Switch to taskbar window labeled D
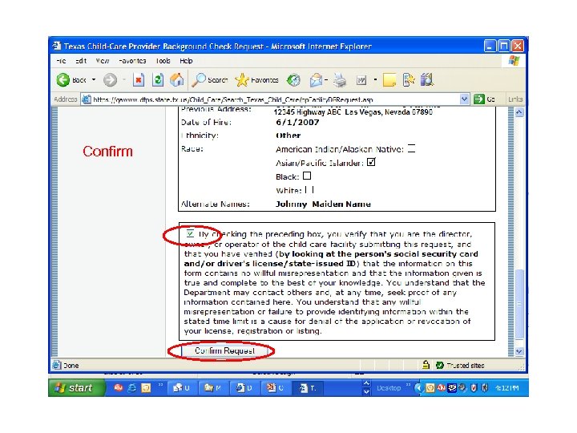 (x=244, y=388)
